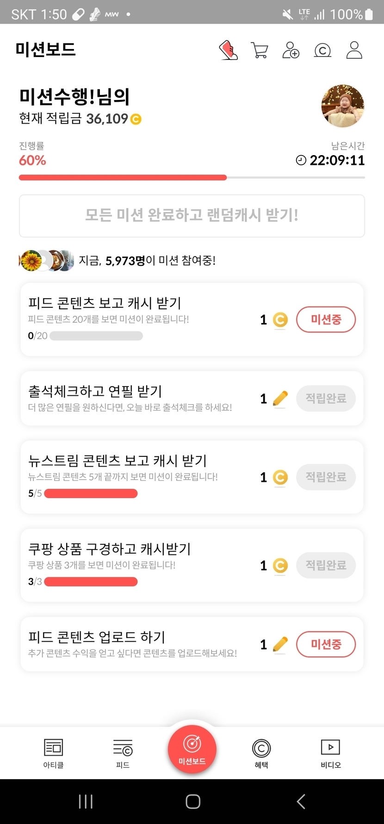
Task: Tap 미션중 button for feed content upload
Action: pyautogui.click(x=326, y=644)
